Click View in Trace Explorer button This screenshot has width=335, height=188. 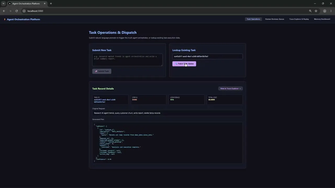[230, 89]
